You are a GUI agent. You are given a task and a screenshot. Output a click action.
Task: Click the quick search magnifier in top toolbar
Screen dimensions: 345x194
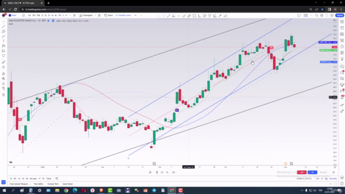pyautogui.click(x=316, y=16)
